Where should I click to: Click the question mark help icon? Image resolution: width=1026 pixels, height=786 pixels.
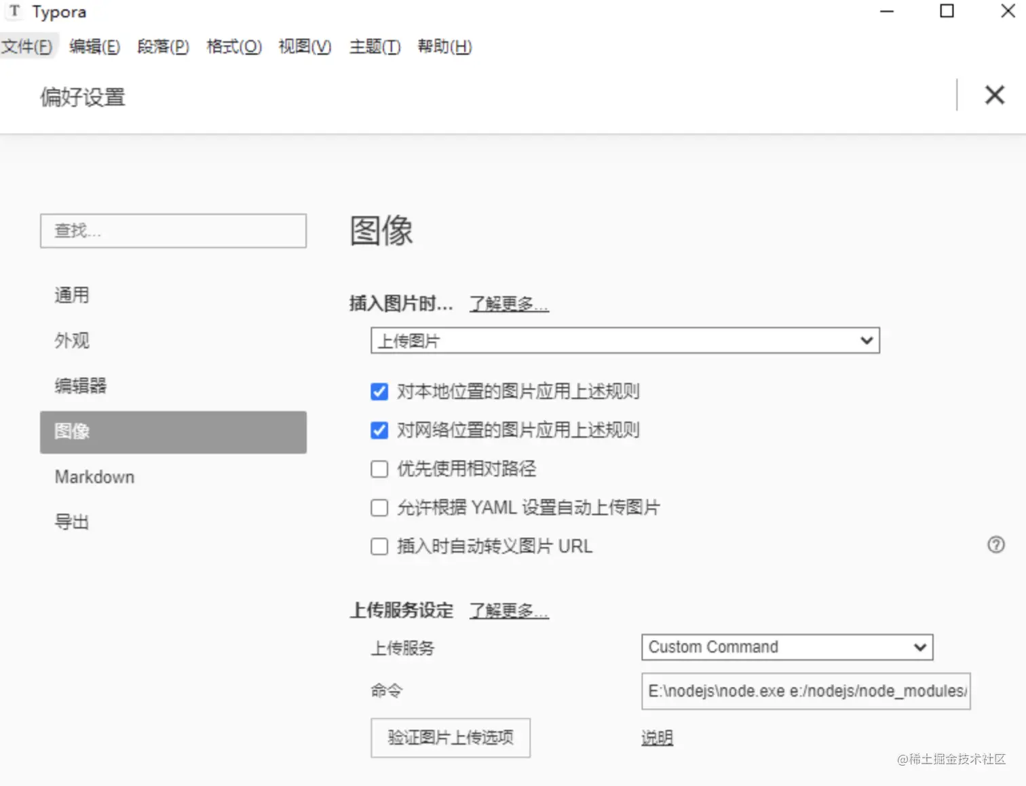tap(995, 544)
